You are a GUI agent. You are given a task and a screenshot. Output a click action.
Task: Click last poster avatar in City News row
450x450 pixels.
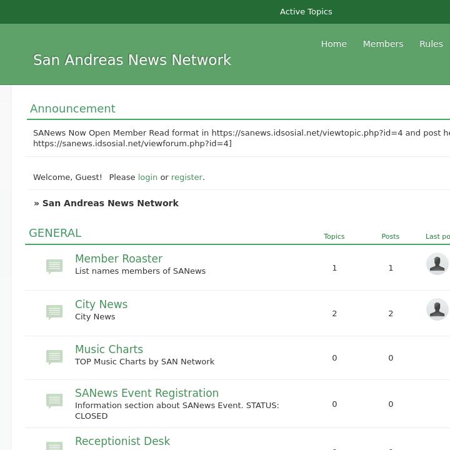coord(437,309)
